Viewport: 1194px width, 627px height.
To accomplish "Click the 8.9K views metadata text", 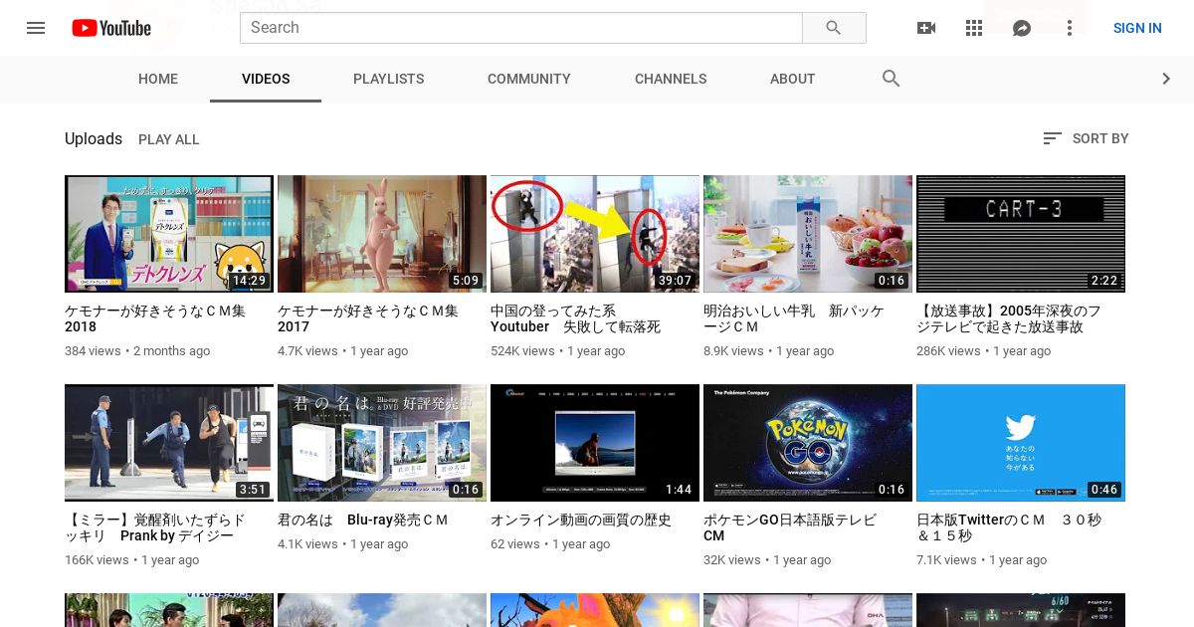I will tap(769, 351).
